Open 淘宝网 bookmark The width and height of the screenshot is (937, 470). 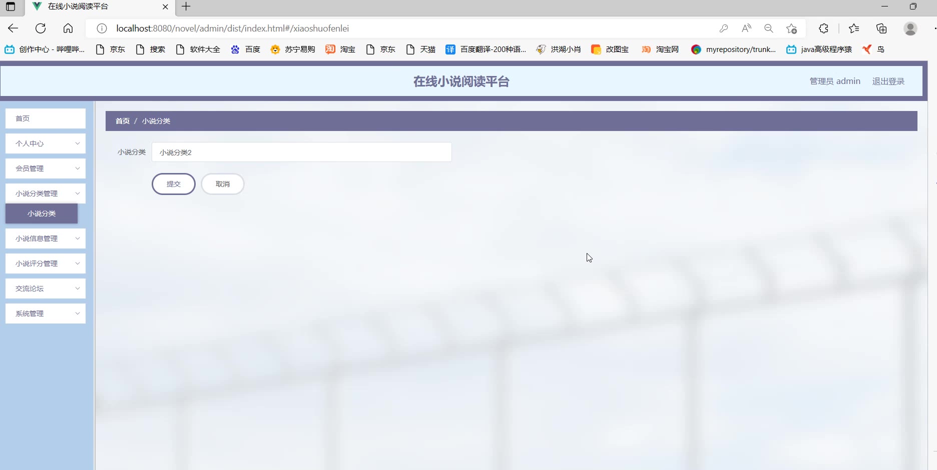pyautogui.click(x=660, y=49)
